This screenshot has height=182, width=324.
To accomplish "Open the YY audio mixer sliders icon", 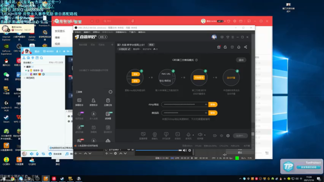I will click(x=43, y=154).
